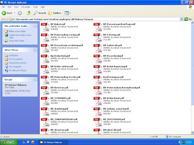
Task: Click the first quick launch icon
Action: click(24, 142)
